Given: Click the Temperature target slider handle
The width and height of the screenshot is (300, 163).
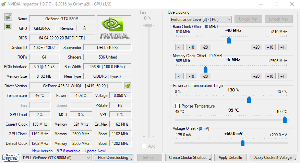Looking at the screenshot, I should pyautogui.click(x=285, y=120).
